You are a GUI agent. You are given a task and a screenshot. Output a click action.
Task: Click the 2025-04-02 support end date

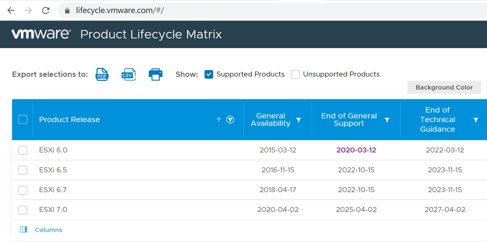[356, 209]
